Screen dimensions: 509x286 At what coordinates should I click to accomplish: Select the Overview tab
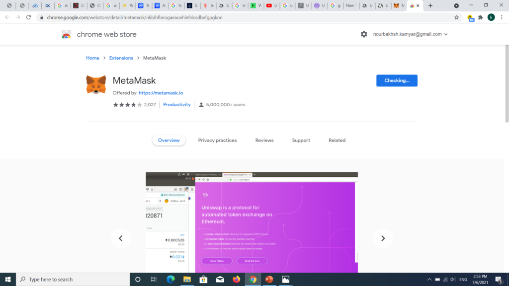169,141
